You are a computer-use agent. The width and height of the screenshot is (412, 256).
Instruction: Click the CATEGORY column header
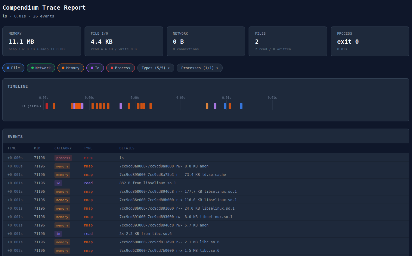point(63,148)
